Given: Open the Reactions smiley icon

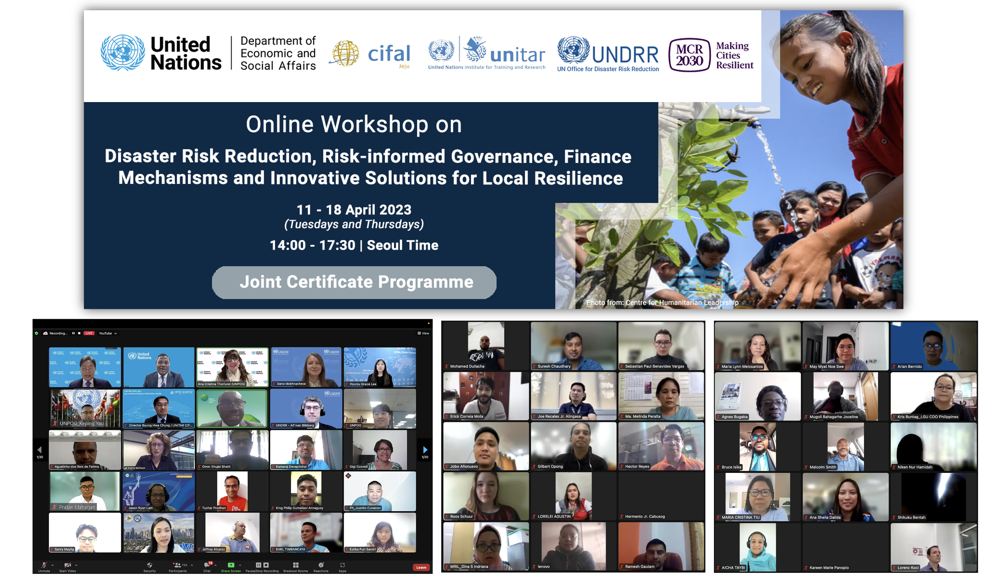Looking at the screenshot, I should pos(321,565).
